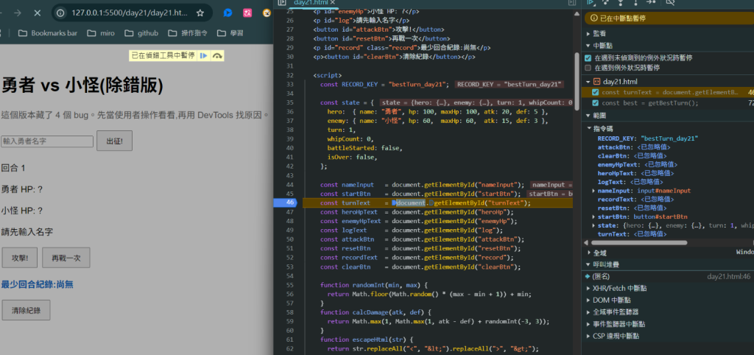The width and height of the screenshot is (754, 355).
Task: Open site information icon in address bar
Action: pos(60,13)
